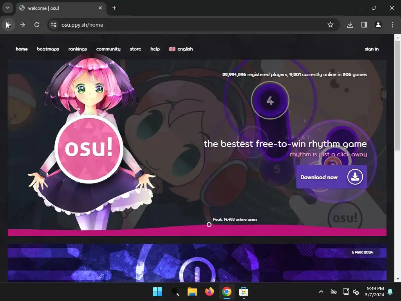Toggle the Chrome side panel icon
This screenshot has height=301, width=401.
click(364, 25)
